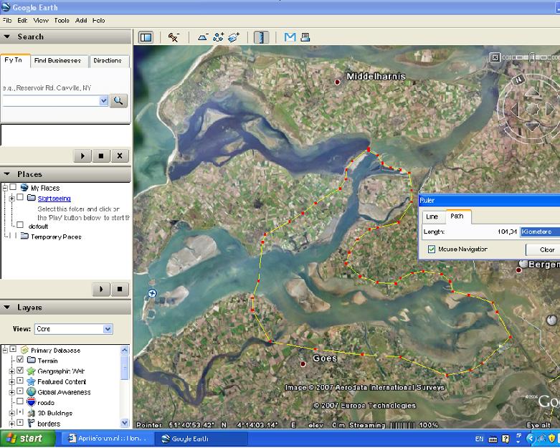Reset north with compass N marker

click(x=519, y=80)
